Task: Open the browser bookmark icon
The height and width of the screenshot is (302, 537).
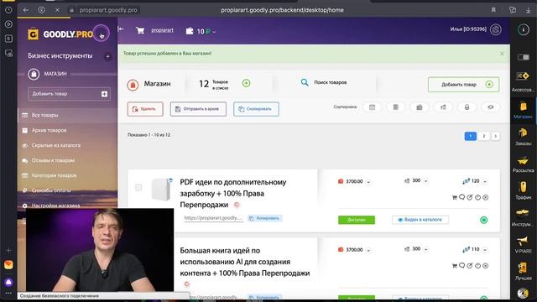Action: 493,10
